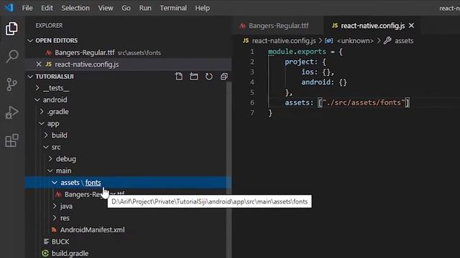Switch to Bangers-Regular.ttf editor tab
Screen dimensions: 460x258
277,26
